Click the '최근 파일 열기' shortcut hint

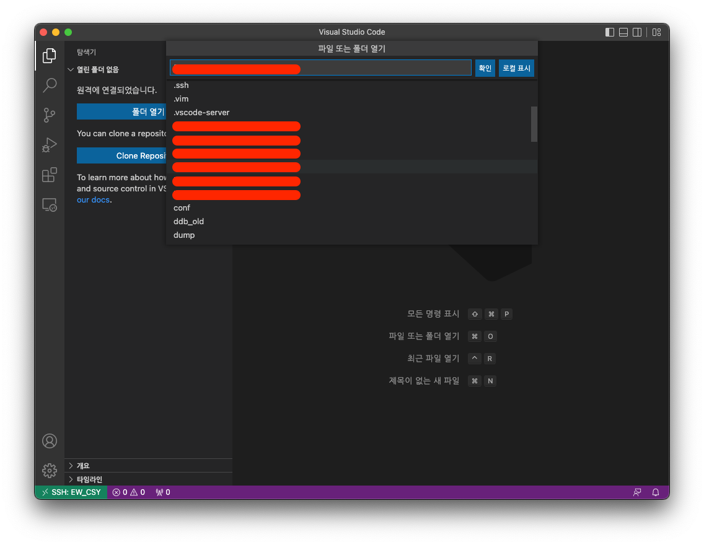tap(433, 359)
